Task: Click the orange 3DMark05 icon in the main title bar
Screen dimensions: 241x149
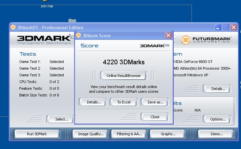Action: pyautogui.click(x=13, y=27)
